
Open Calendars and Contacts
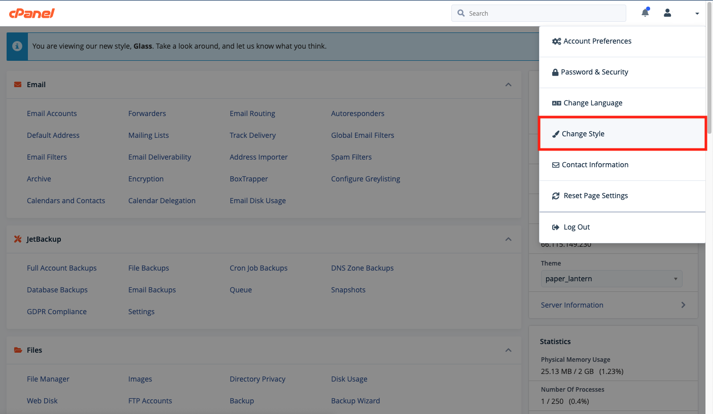click(66, 201)
